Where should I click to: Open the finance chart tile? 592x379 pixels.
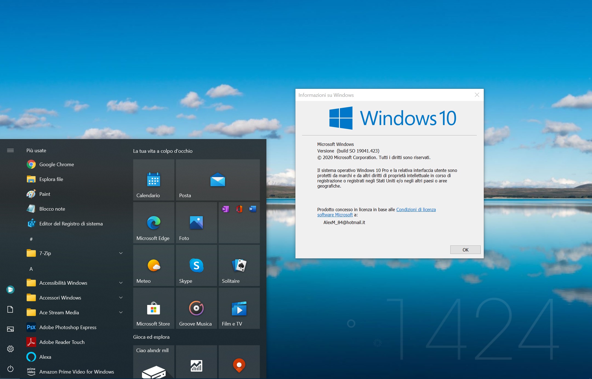pyautogui.click(x=197, y=362)
